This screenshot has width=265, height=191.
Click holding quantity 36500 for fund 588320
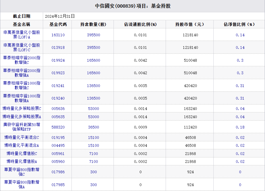coord(93,127)
